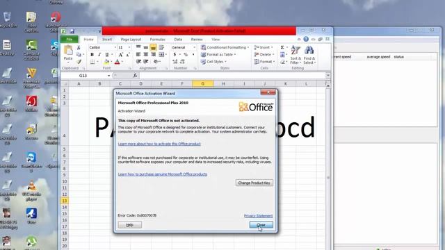Apply the red Font Color swatch
Viewport: 445px width, 250px height.
coord(118,62)
